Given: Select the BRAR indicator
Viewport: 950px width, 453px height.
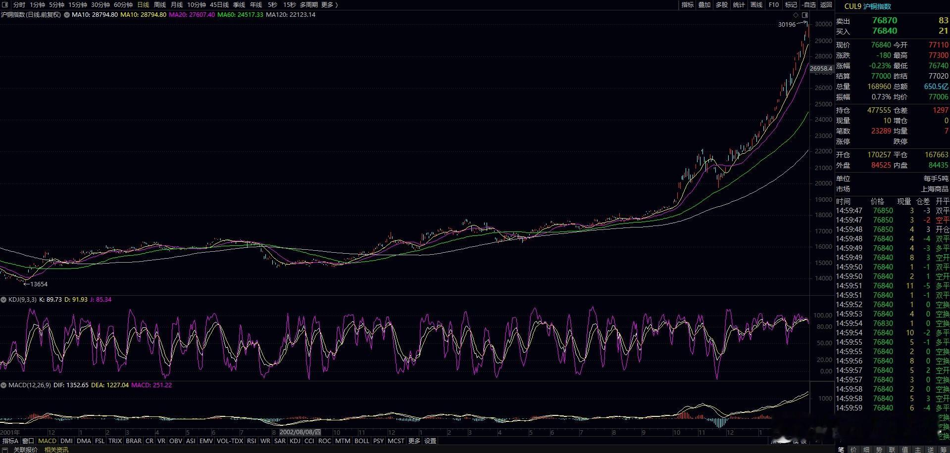Looking at the screenshot, I should pyautogui.click(x=134, y=441).
